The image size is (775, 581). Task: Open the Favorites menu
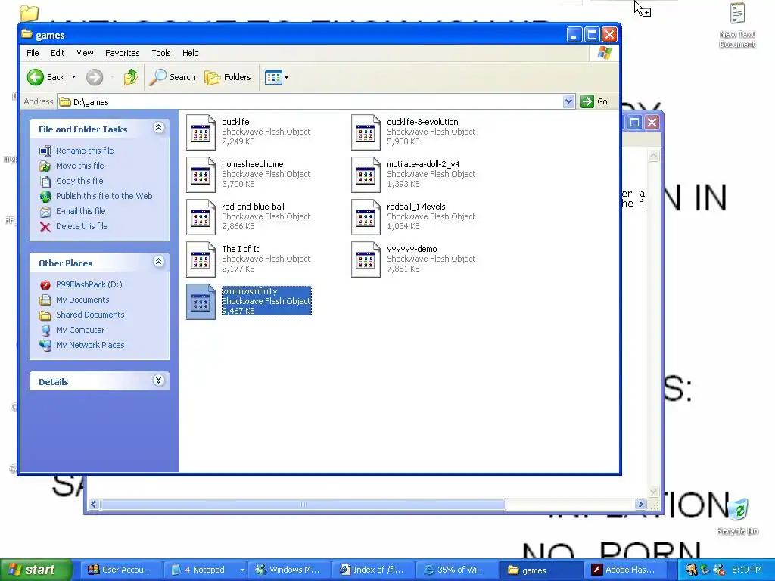tap(122, 53)
